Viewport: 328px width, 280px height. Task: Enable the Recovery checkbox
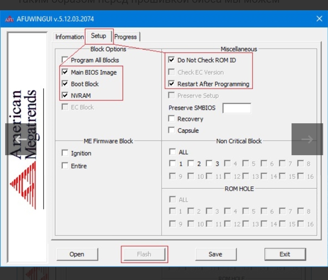171,118
